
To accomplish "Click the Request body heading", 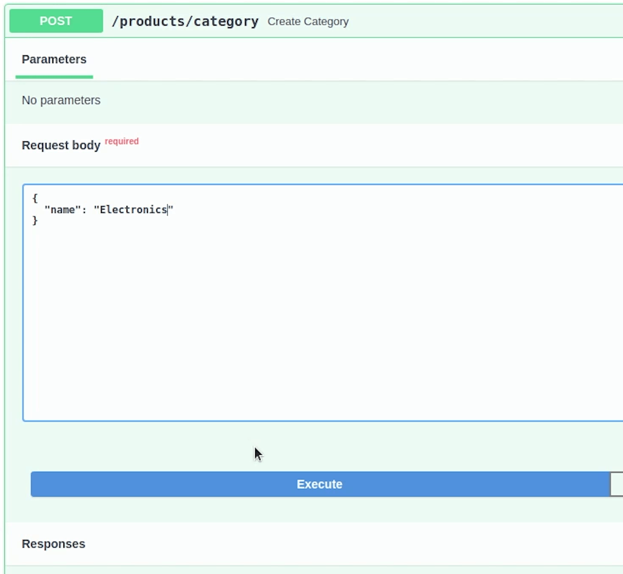I will click(x=61, y=145).
